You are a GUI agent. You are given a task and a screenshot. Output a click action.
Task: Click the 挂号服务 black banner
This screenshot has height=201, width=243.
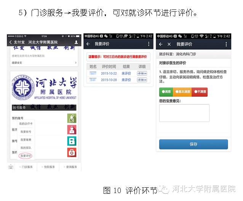pyautogui.click(x=44, y=108)
